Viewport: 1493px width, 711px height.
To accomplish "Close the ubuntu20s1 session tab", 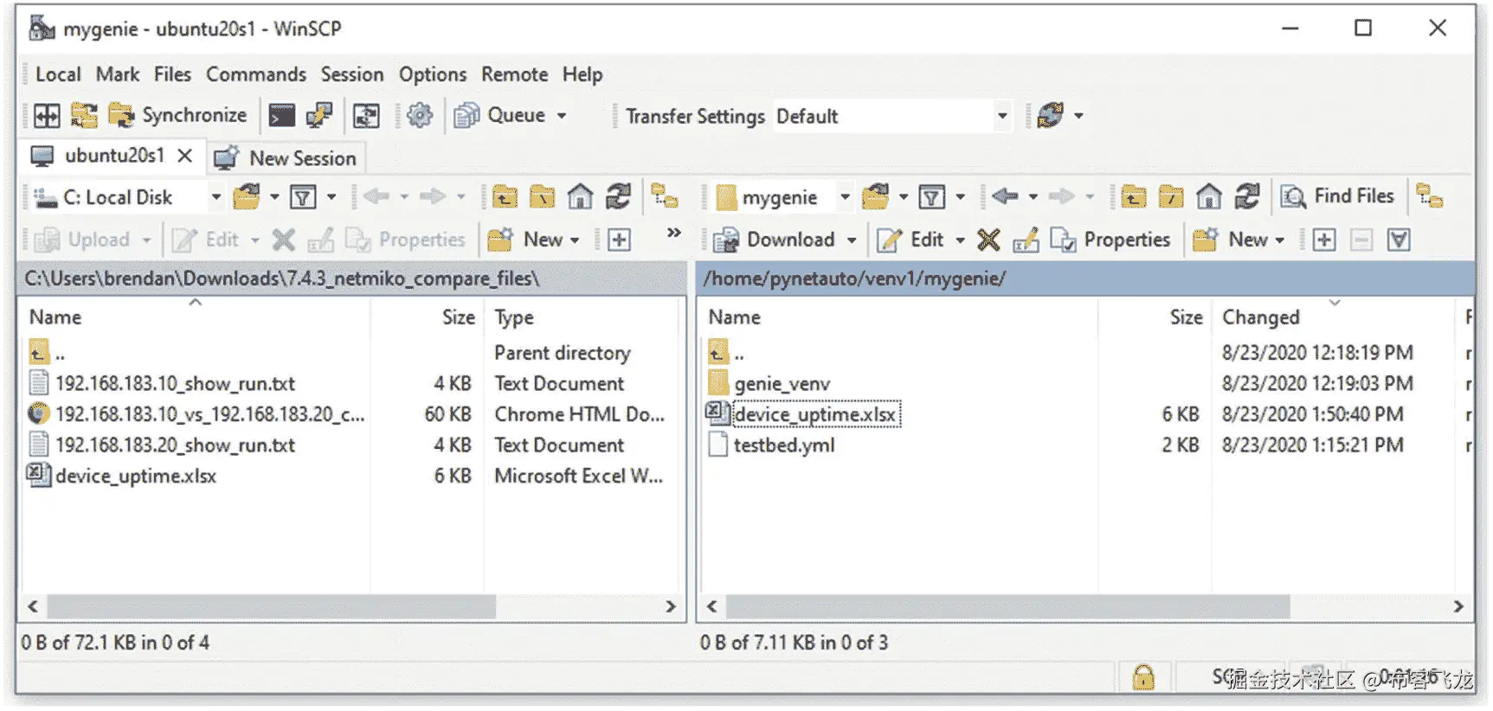I will click(x=184, y=156).
